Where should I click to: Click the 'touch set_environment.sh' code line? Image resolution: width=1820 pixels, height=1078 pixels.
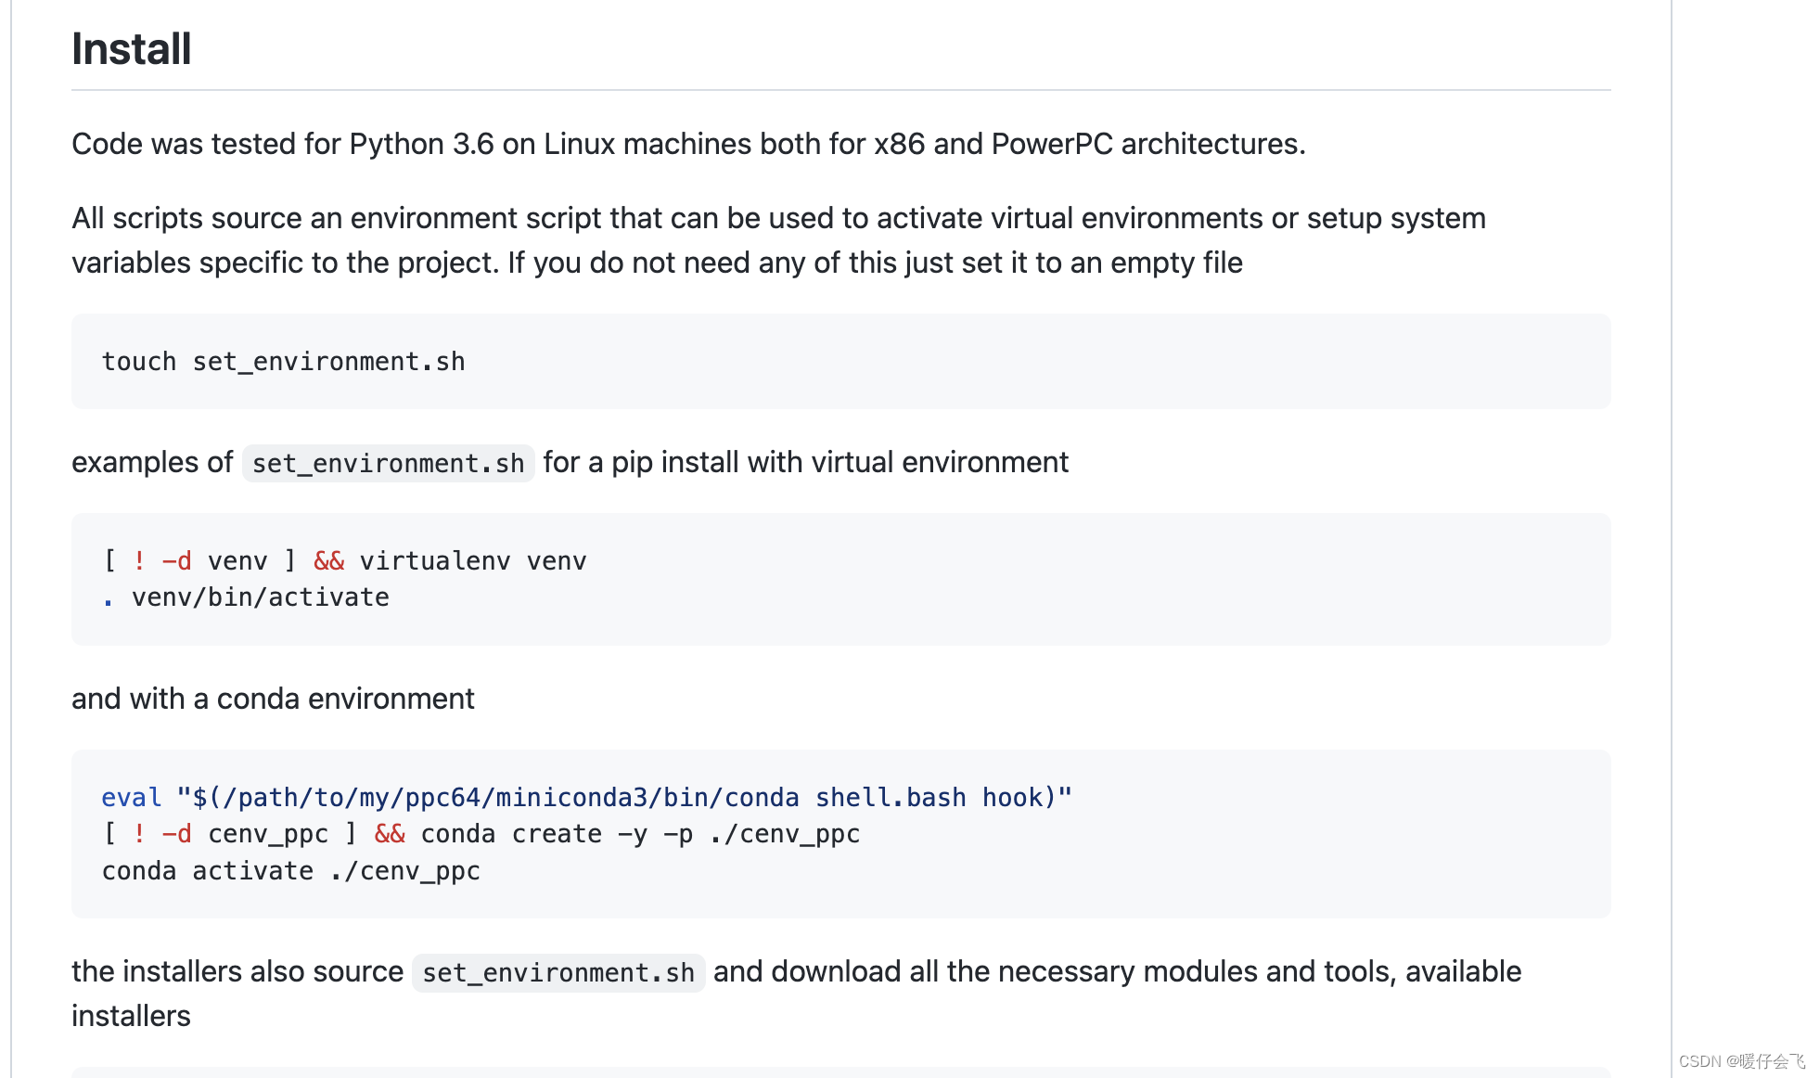tap(283, 361)
